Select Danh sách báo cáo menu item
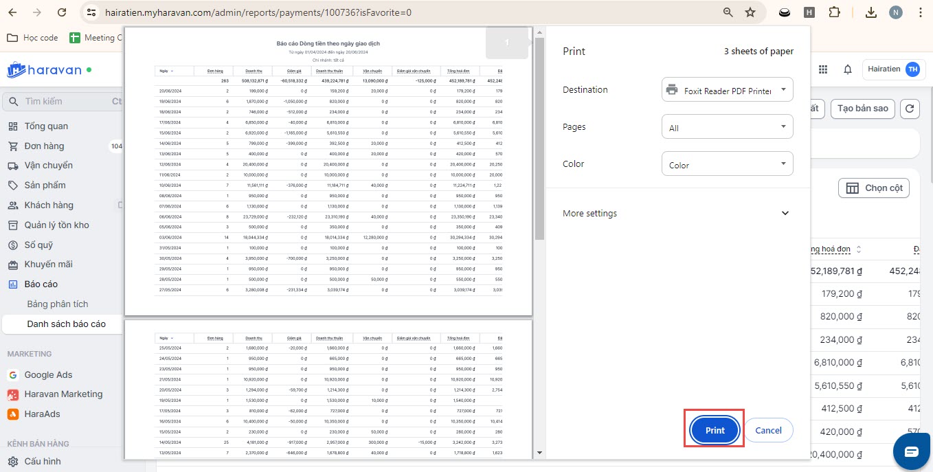Image resolution: width=933 pixels, height=472 pixels. point(66,324)
